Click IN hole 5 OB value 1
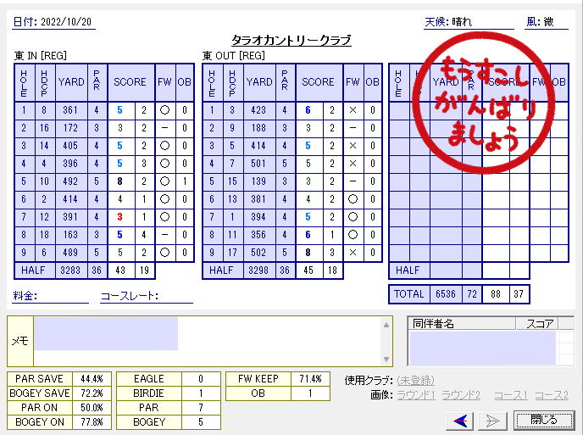Image resolution: width=583 pixels, height=435 pixels. point(185,181)
